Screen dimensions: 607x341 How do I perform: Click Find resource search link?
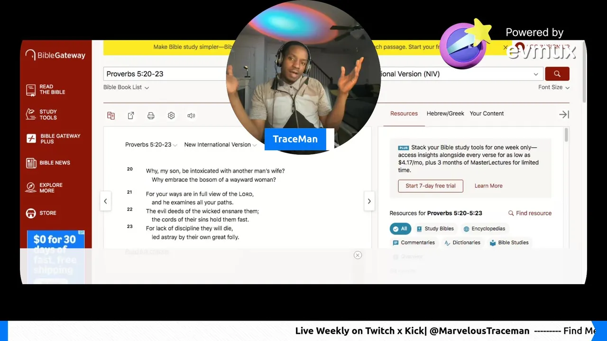click(530, 213)
